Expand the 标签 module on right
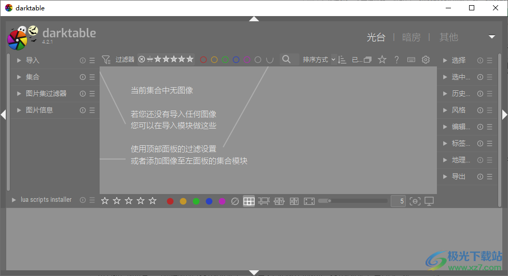The height and width of the screenshot is (276, 508). [x=445, y=143]
